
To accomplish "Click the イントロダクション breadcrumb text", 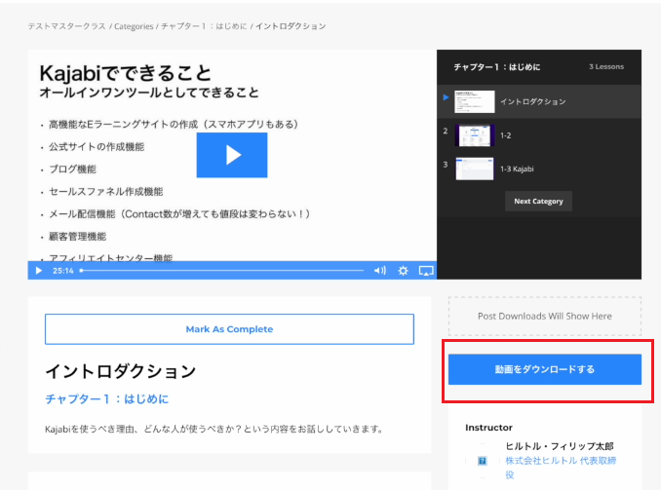I will coord(291,26).
